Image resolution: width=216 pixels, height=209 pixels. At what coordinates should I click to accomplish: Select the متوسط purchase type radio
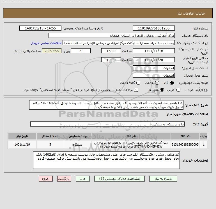click(x=162, y=90)
